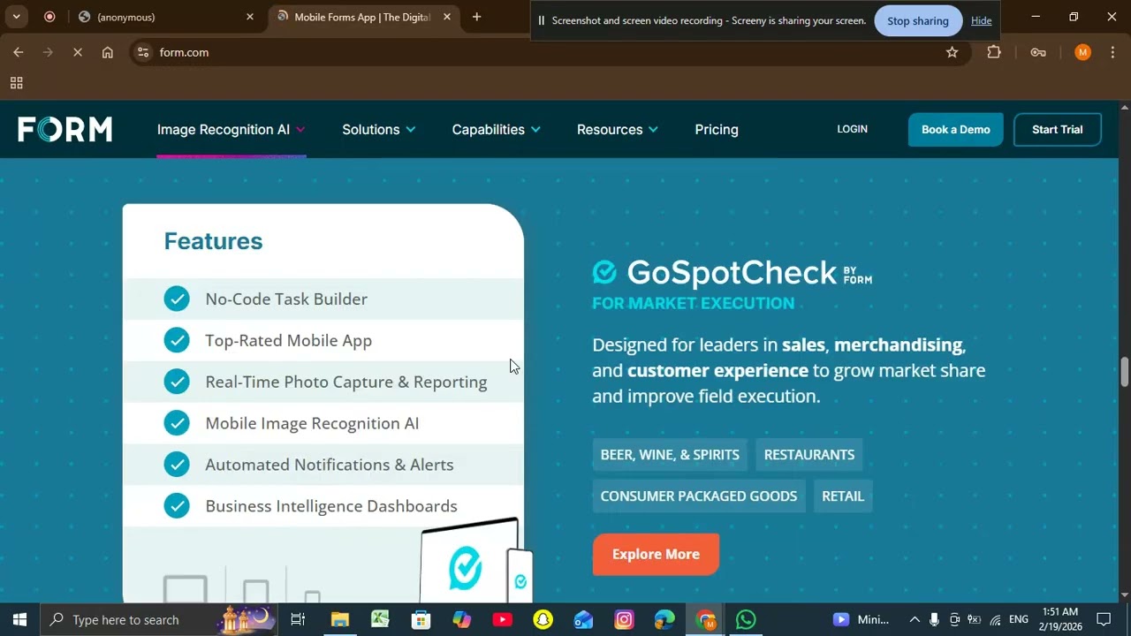This screenshot has width=1131, height=636.
Task: Launch File Explorer from the taskbar
Action: click(x=339, y=619)
